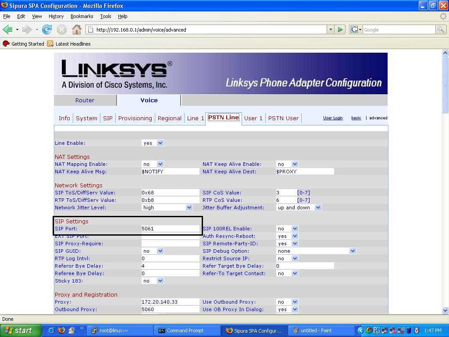
Task: Launch Firefox from quick launch
Action: point(61,330)
